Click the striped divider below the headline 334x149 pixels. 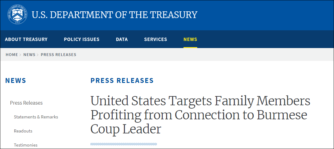124,144
